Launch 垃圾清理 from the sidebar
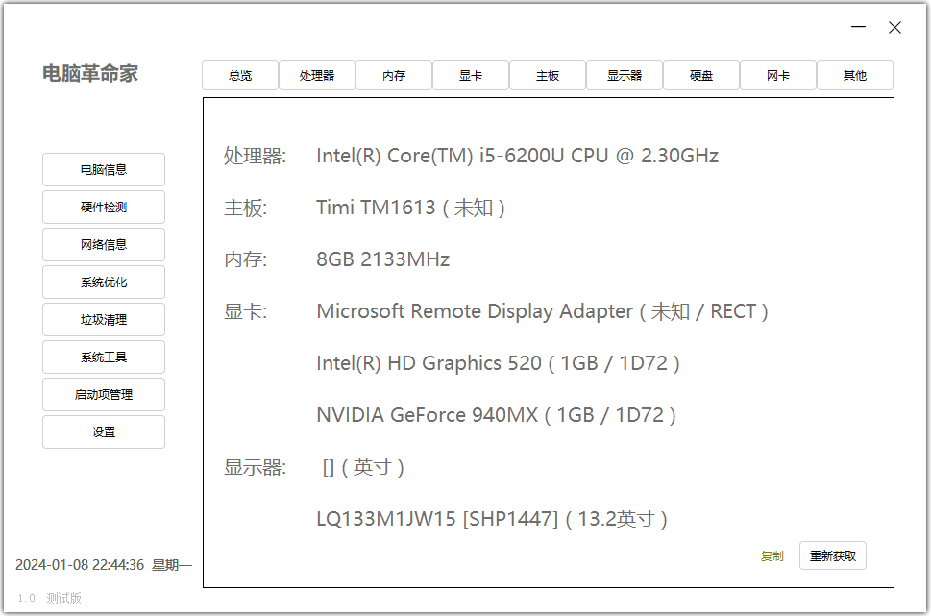 [104, 320]
